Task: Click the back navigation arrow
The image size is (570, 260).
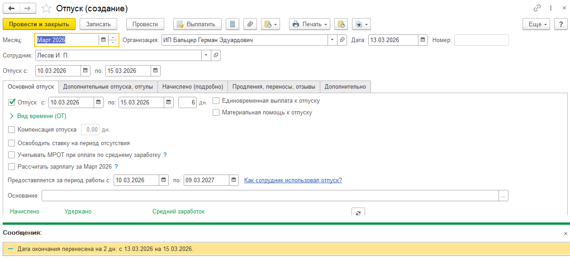Action: tap(11, 9)
